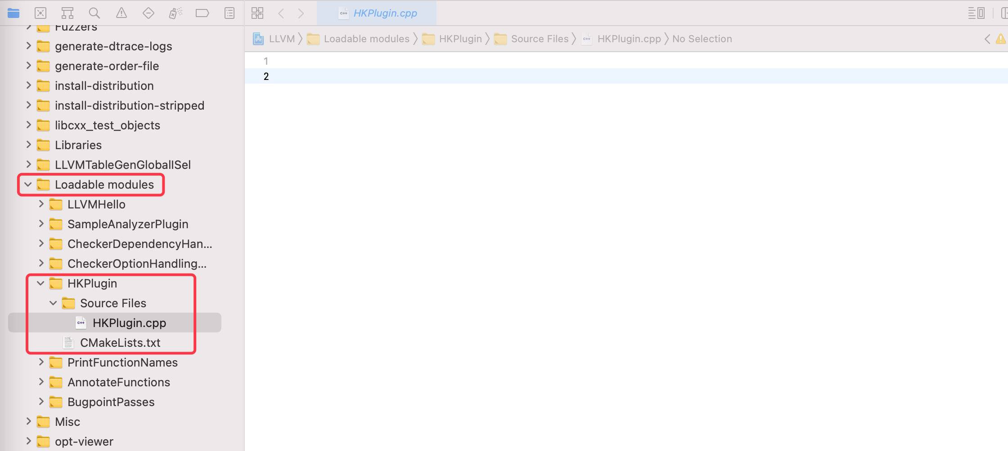Select the Source Files group row

[x=113, y=303]
